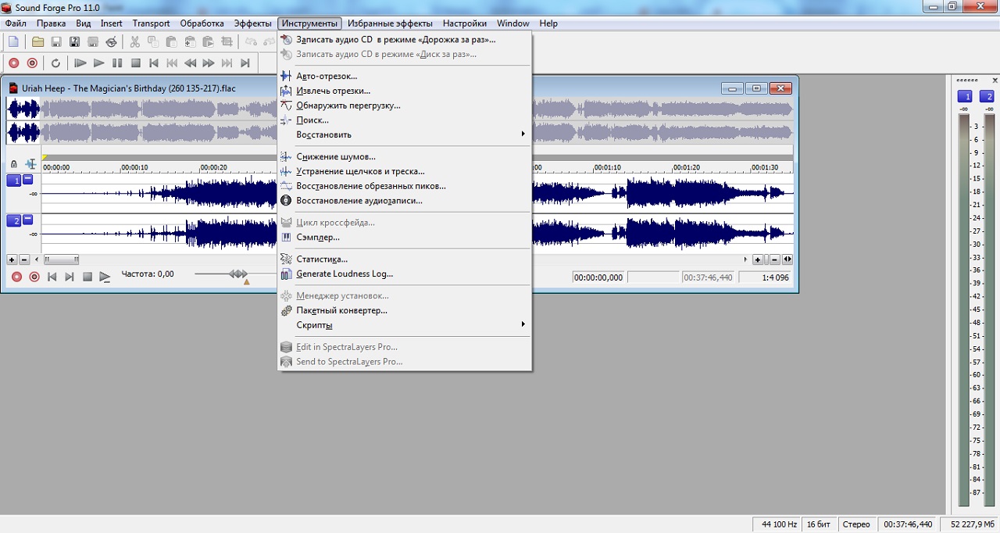Click time zoom out minus button, bottom right
Image resolution: width=1000 pixels, height=533 pixels.
[x=773, y=259]
